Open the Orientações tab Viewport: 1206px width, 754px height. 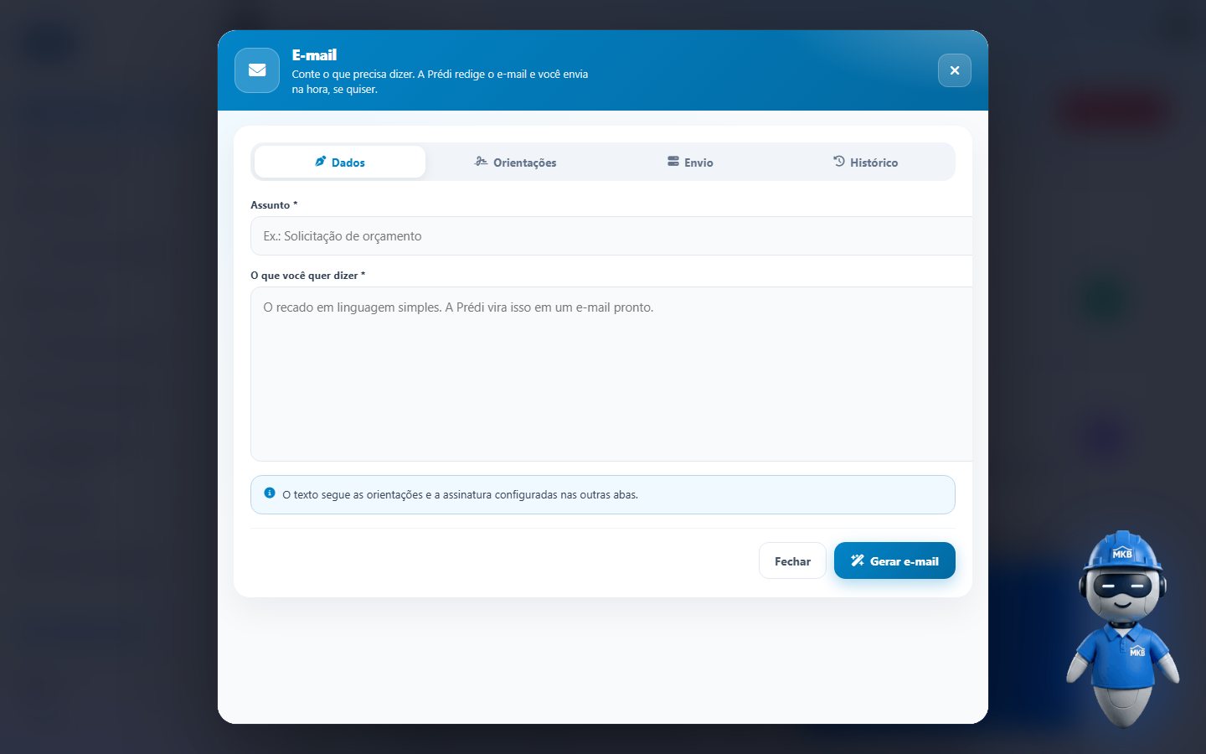click(515, 162)
